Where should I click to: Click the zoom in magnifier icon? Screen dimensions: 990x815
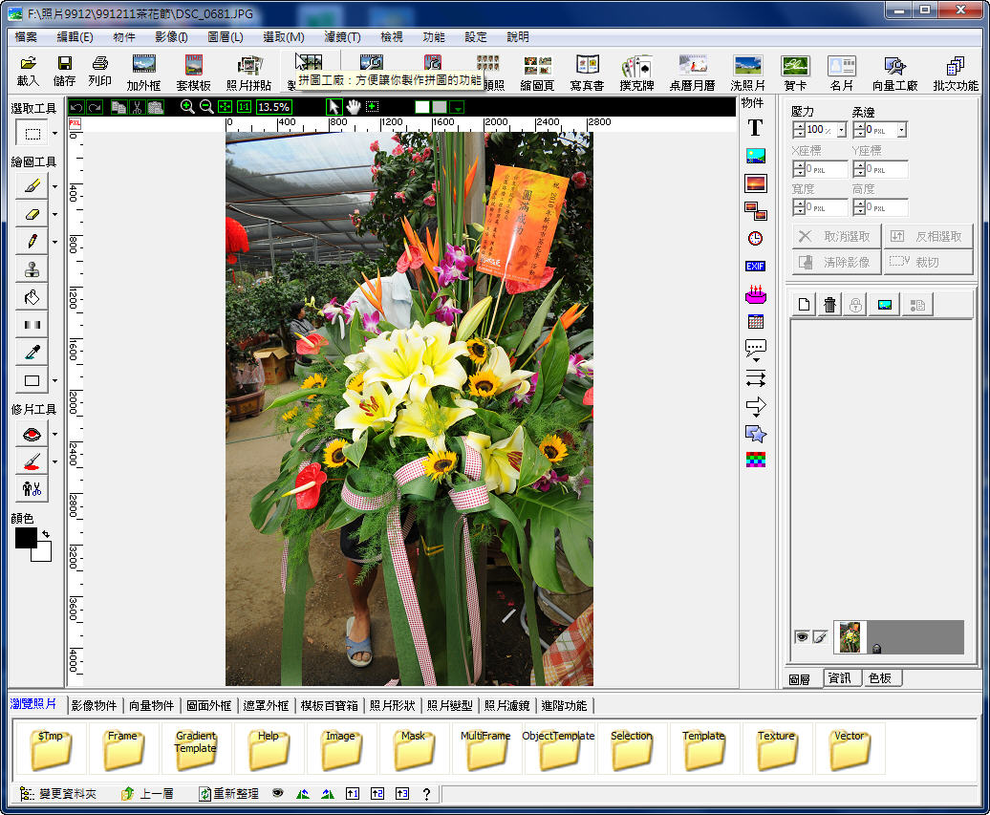click(x=187, y=107)
